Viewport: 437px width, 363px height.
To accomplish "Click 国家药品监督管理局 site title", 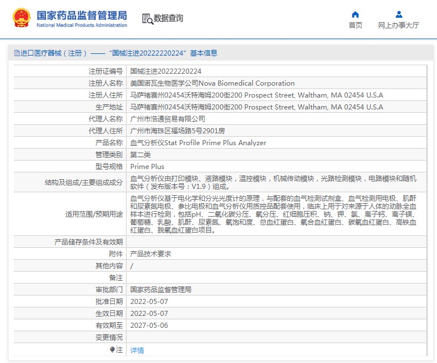I will [82, 16].
